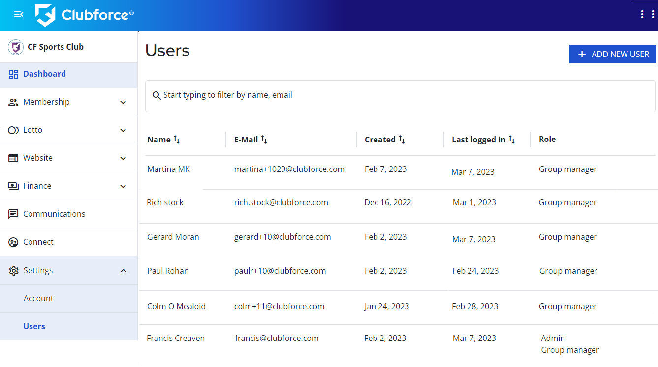
Task: Click email paulr+10@clubforce.com
Action: (280, 271)
